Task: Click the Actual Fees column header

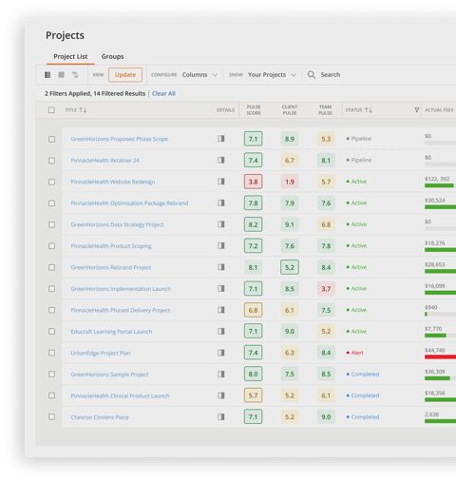Action: tap(439, 110)
